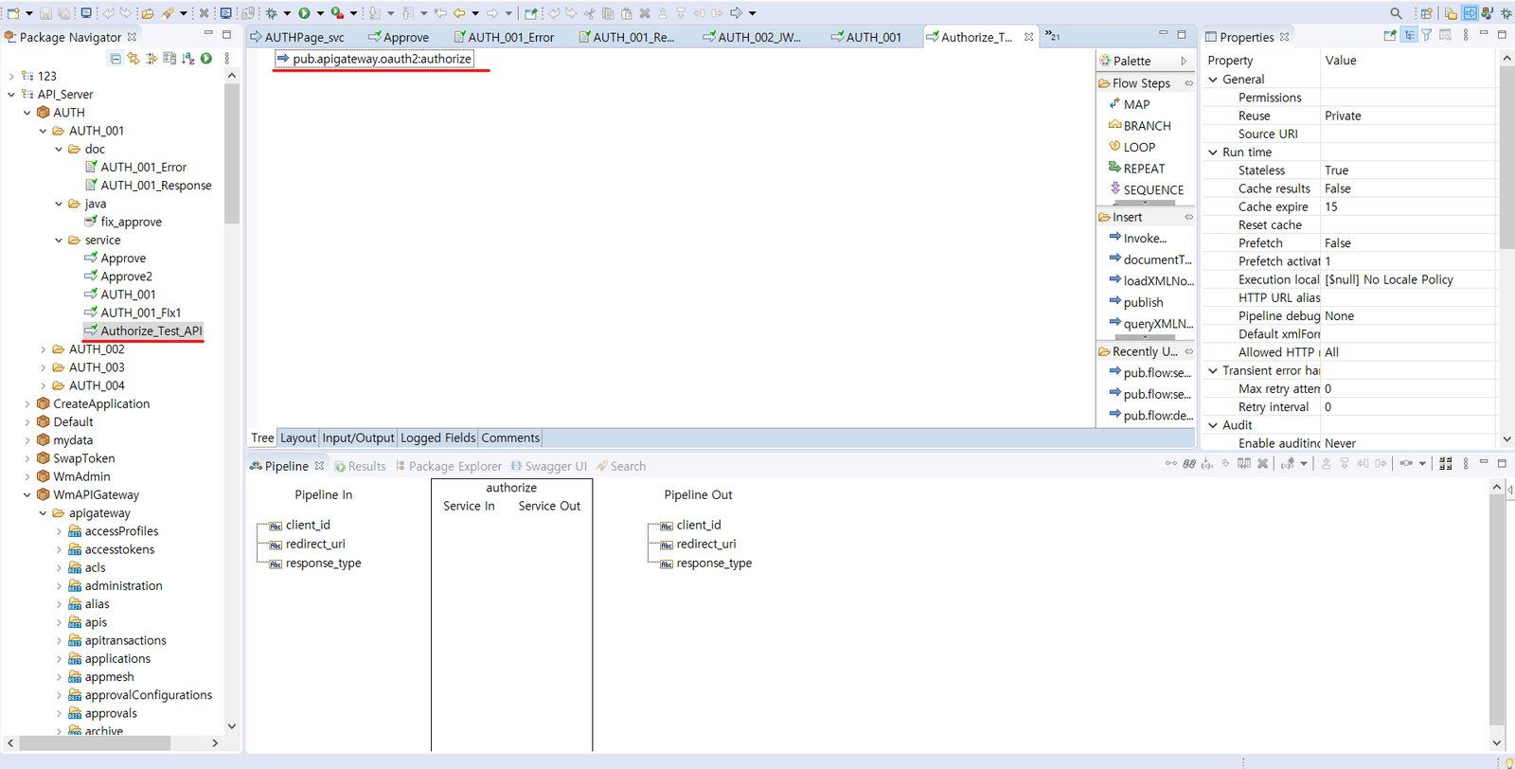This screenshot has height=769, width=1515.
Task: Switch to the Input/Output tab
Action: pos(358,438)
